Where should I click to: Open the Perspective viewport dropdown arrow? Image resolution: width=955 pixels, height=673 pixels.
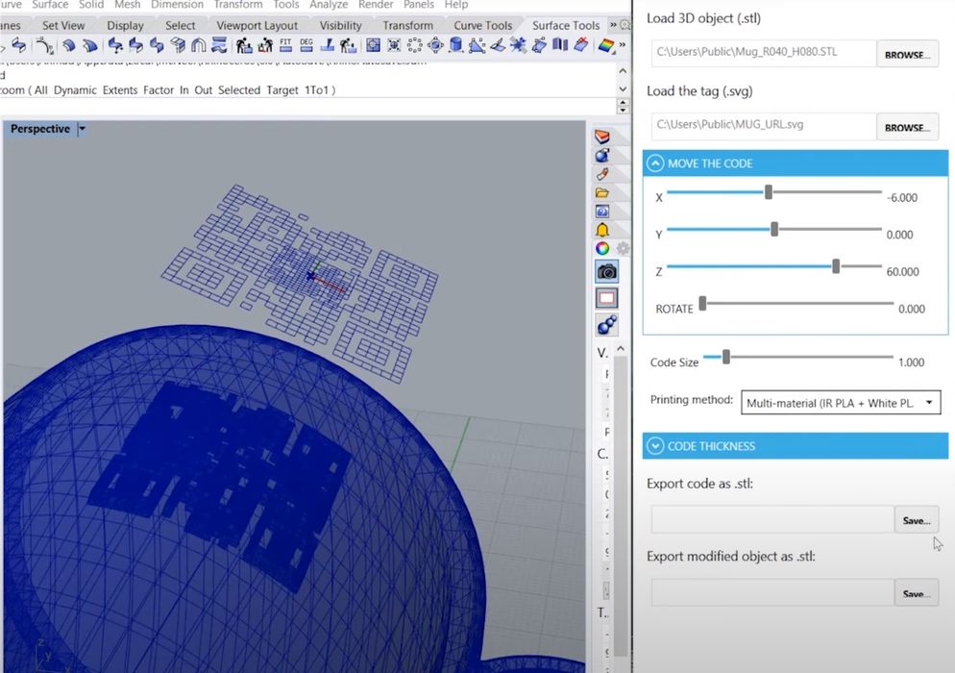[x=82, y=129]
